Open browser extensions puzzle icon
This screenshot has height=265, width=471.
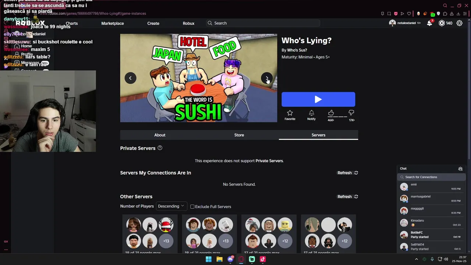tap(445, 14)
